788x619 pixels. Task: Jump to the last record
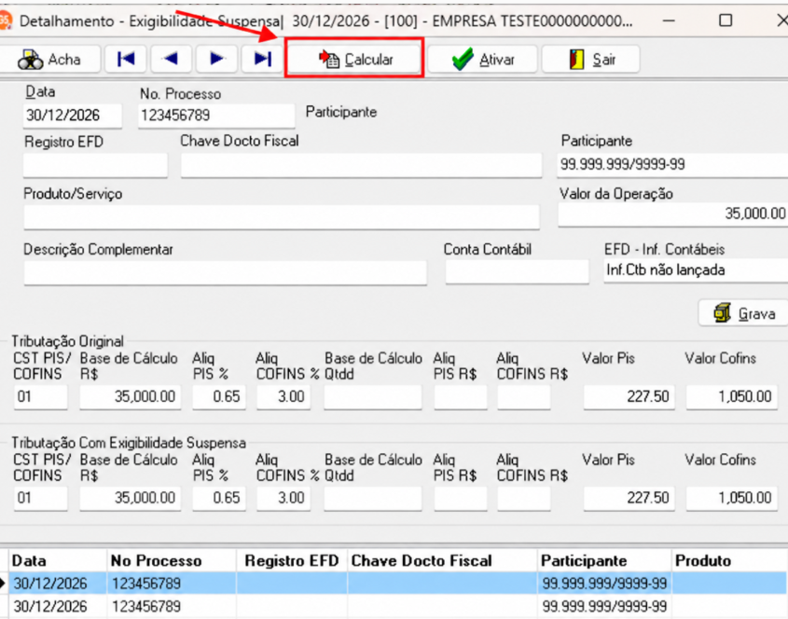coord(262,60)
